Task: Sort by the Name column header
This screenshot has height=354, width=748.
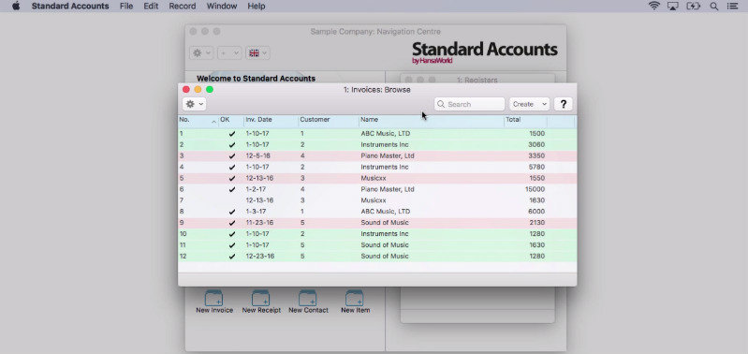Action: (432, 120)
